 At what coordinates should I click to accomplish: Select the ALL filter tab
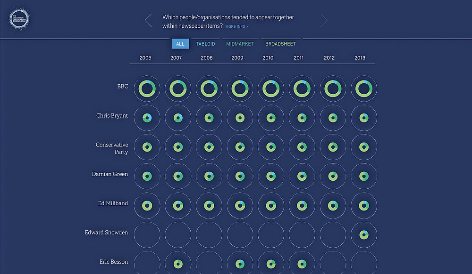[180, 44]
